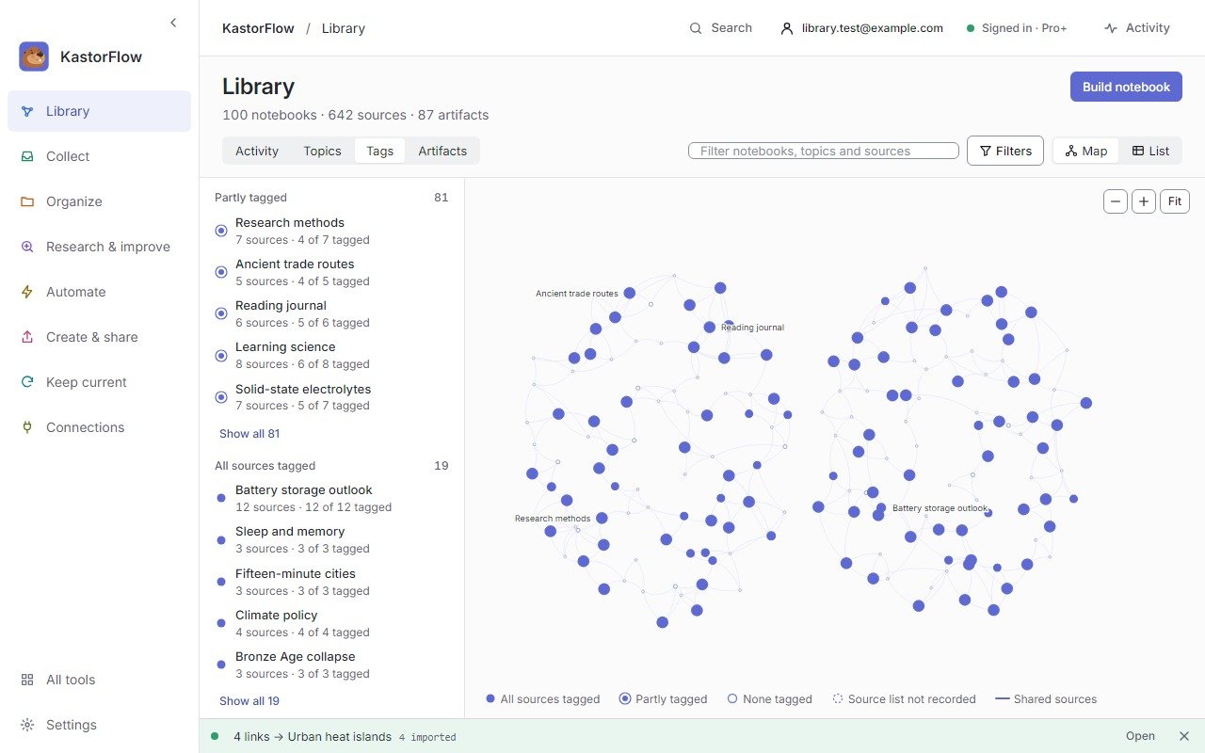Image resolution: width=1205 pixels, height=753 pixels.
Task: Open the Connections section
Action: click(x=99, y=427)
